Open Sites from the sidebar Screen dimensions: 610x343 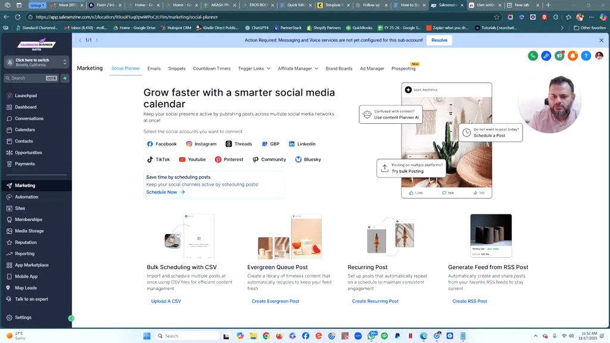(x=20, y=208)
